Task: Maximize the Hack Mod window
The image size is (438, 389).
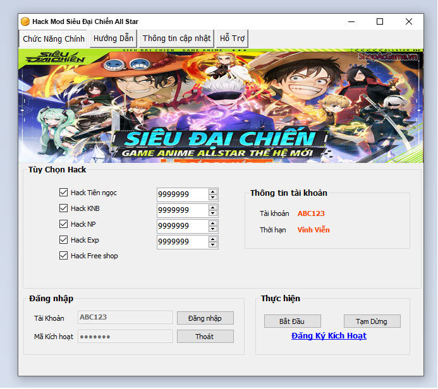Action: pyautogui.click(x=380, y=21)
